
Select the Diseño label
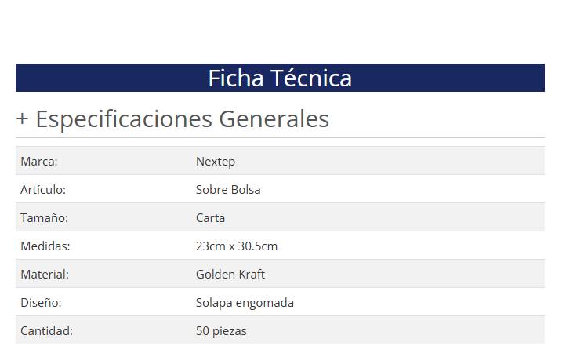click(x=41, y=303)
